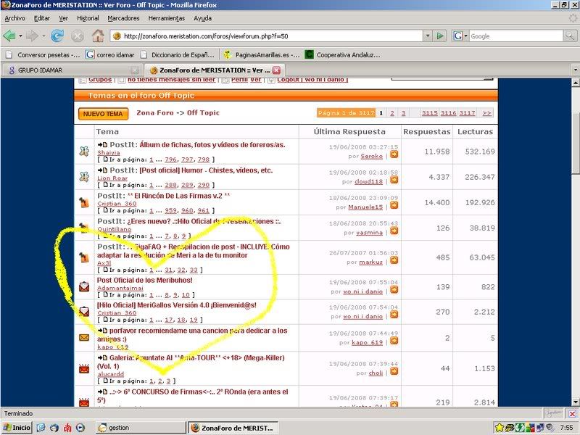
Task: Open the Diccionario de Españ... bookmark
Action: click(178, 55)
